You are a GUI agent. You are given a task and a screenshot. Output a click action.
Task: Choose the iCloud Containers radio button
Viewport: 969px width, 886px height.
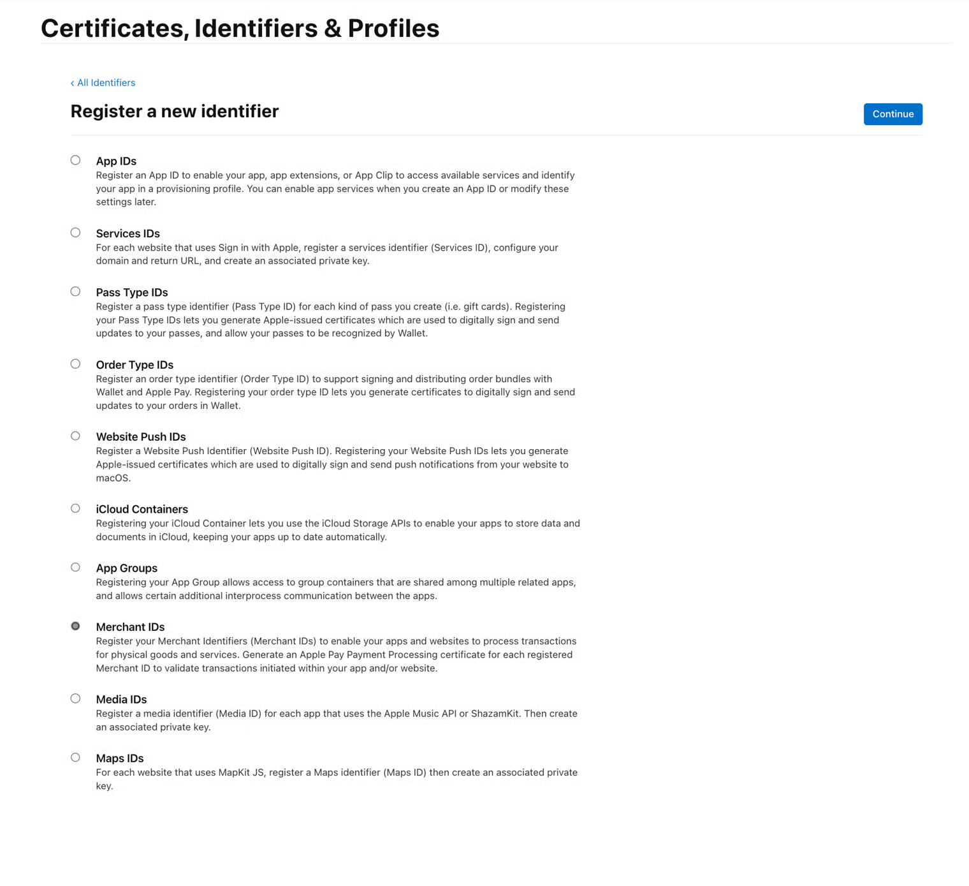(x=75, y=508)
